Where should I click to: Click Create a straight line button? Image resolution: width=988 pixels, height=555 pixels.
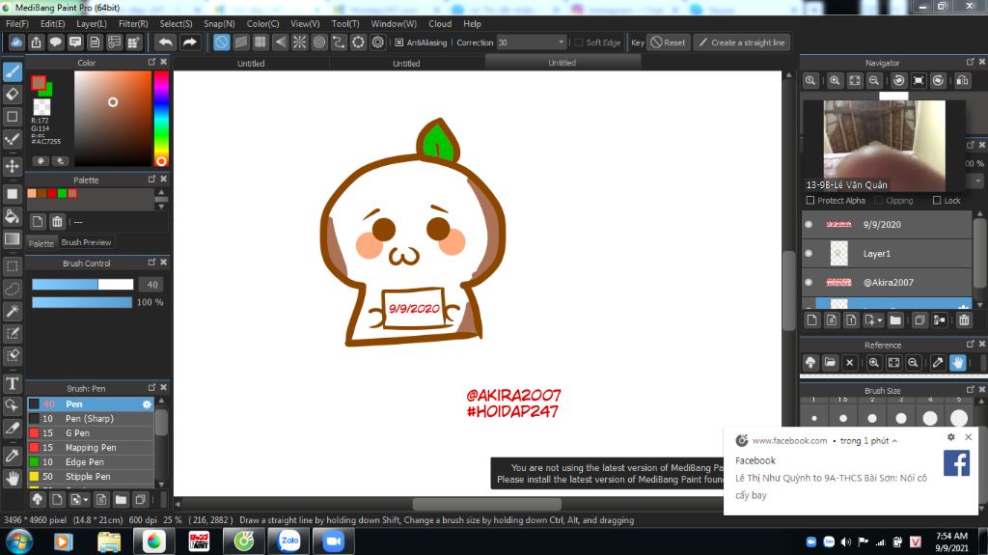(742, 42)
